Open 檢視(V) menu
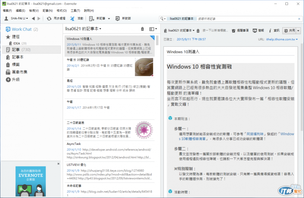 tap(34, 11)
